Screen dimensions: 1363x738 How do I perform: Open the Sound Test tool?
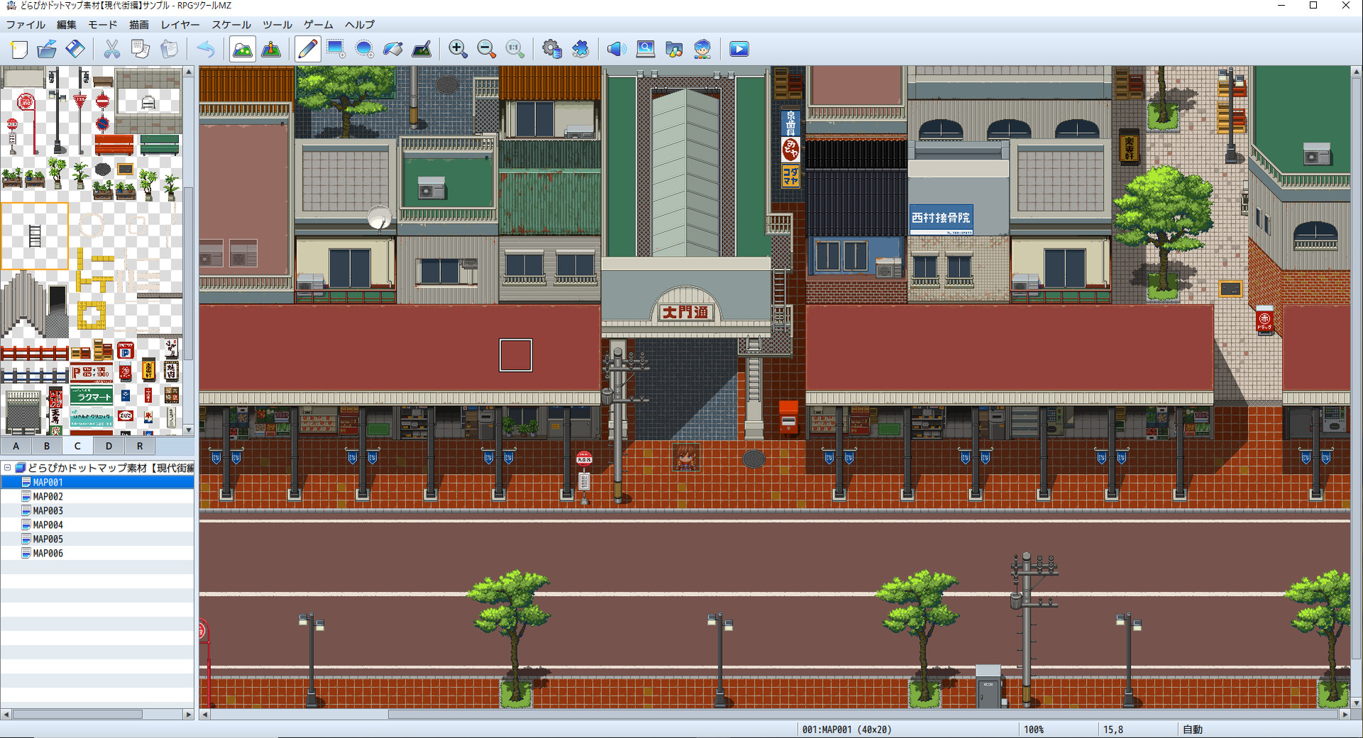point(616,49)
